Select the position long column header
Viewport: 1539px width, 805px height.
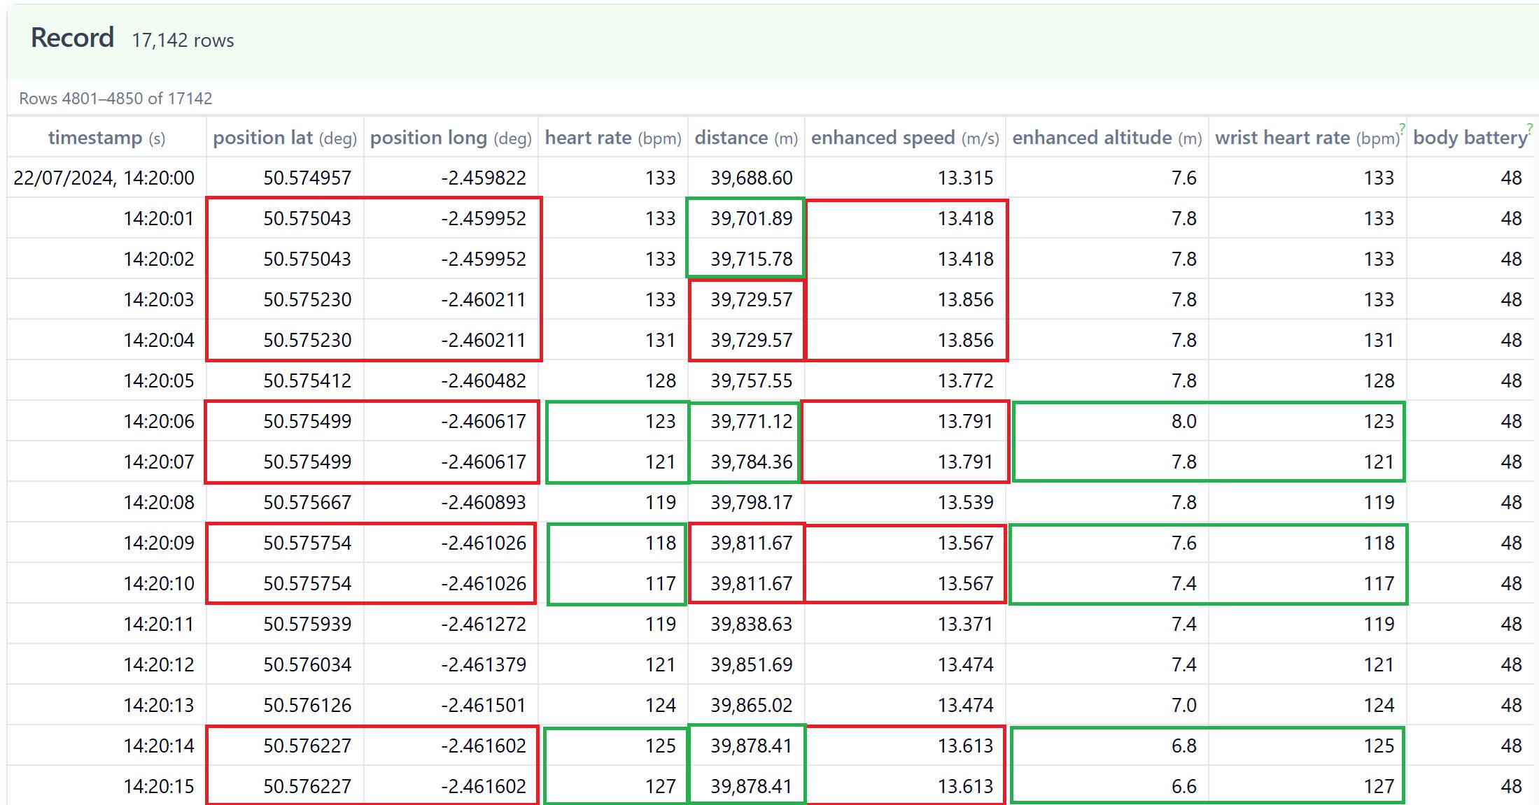(451, 138)
